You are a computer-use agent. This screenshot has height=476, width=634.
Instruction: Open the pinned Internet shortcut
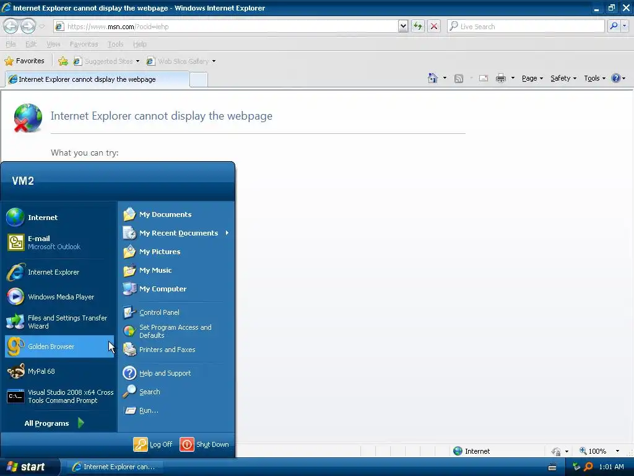point(59,218)
